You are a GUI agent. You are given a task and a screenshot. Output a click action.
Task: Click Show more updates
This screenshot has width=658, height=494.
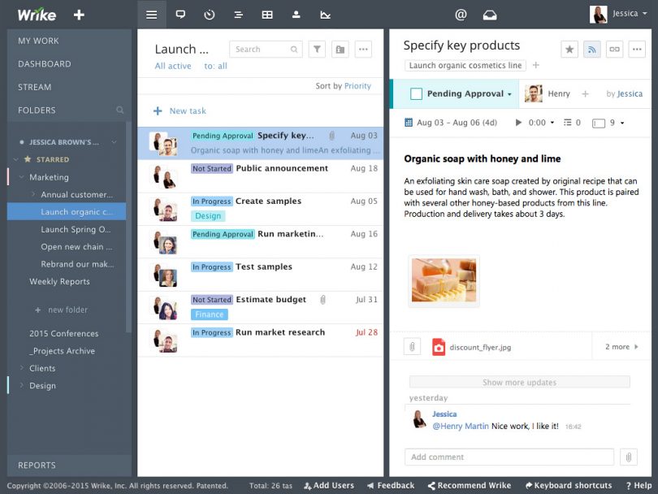point(518,381)
